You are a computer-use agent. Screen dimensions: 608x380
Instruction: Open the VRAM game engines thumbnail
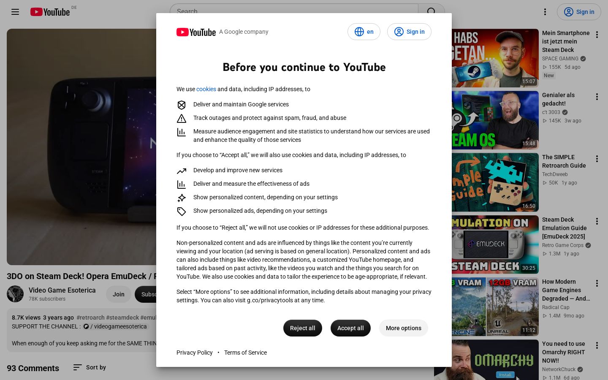pos(495,307)
